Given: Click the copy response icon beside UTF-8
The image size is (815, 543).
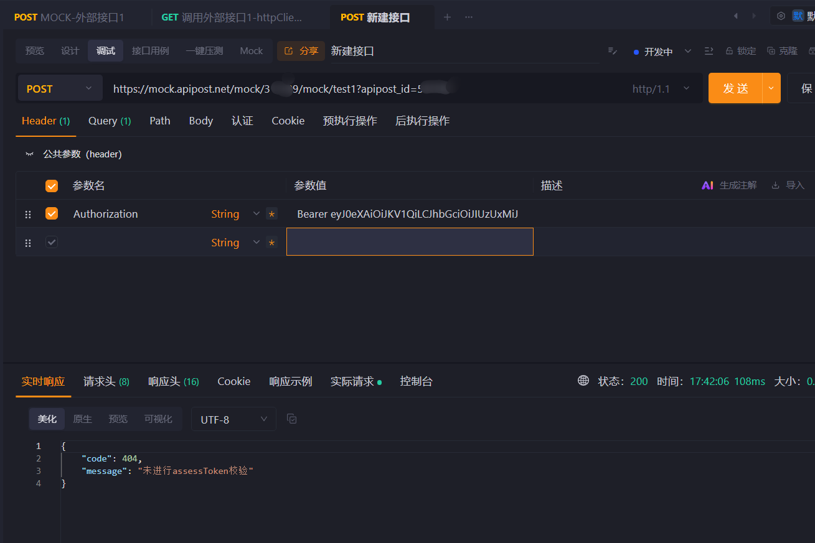Looking at the screenshot, I should tap(291, 419).
